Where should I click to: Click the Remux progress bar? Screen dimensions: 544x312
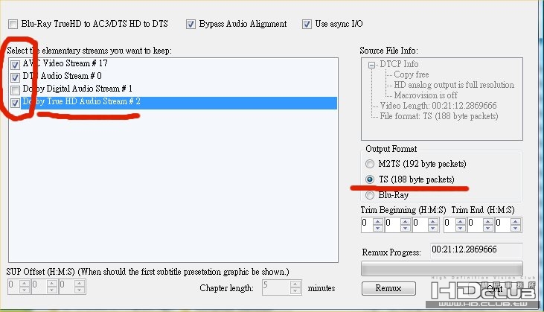pyautogui.click(x=441, y=269)
